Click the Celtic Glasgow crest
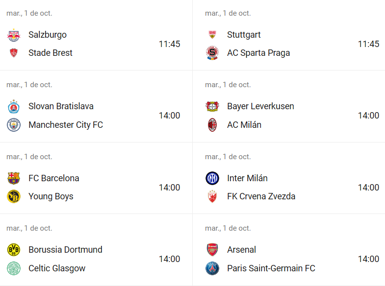Viewport: 385px width, 286px height. pyautogui.click(x=14, y=268)
